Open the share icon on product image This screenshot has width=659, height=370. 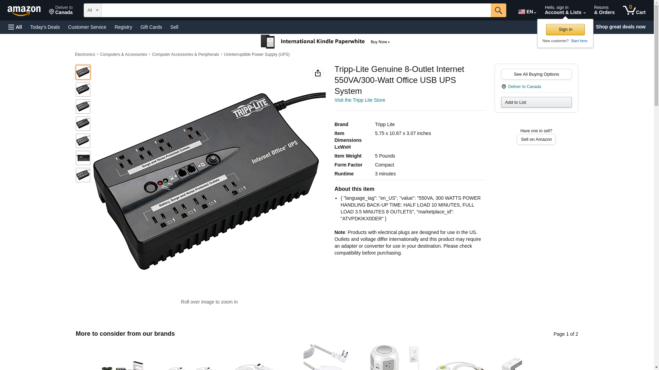coord(318,73)
